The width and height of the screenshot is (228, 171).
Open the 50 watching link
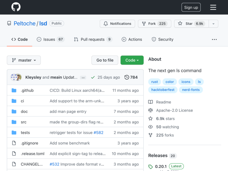click(167, 127)
